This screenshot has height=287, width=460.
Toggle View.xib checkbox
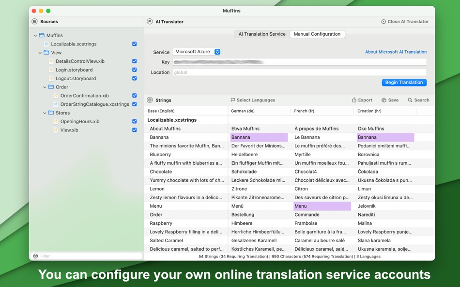tap(134, 130)
